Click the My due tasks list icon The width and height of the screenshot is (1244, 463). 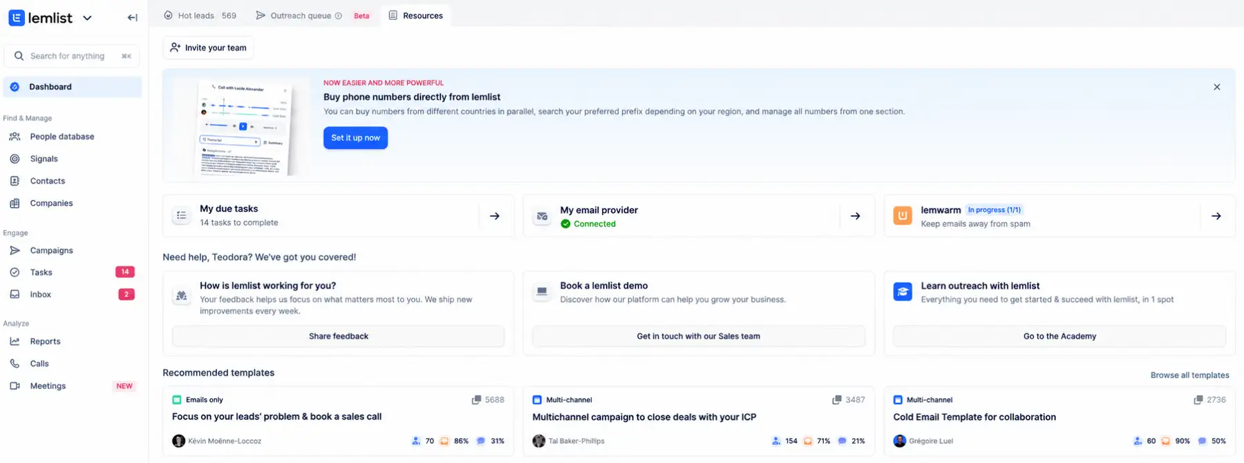(182, 215)
